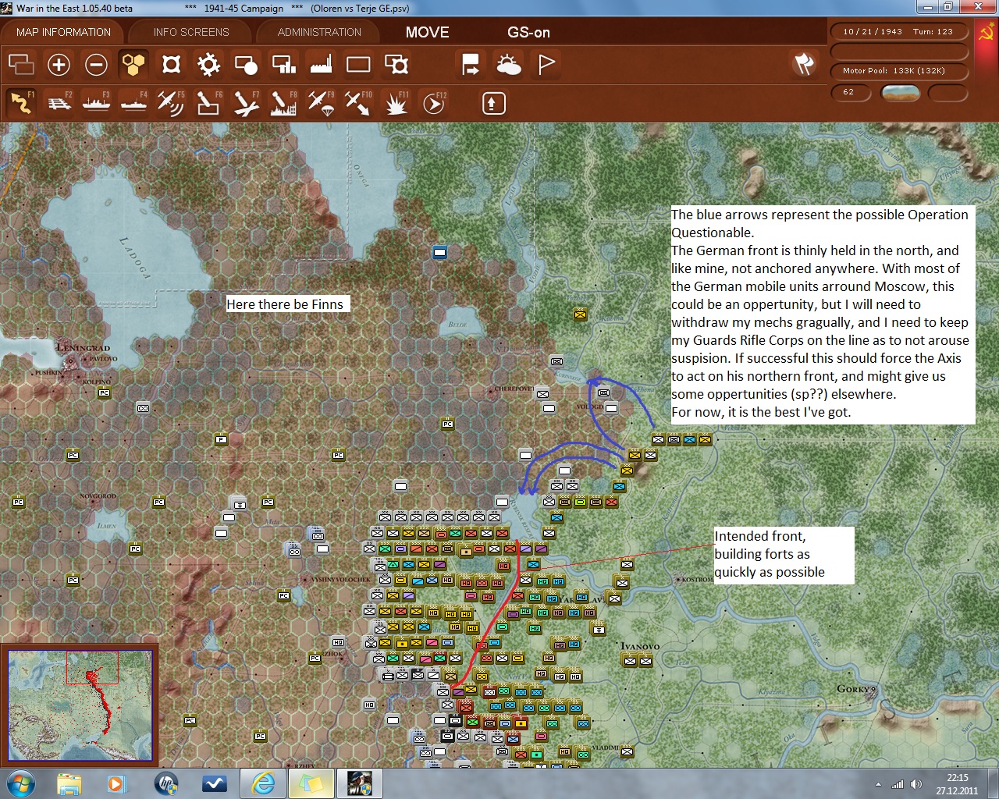Select the F7 bomb airfield mode
Image resolution: width=999 pixels, height=799 pixels.
click(x=246, y=103)
